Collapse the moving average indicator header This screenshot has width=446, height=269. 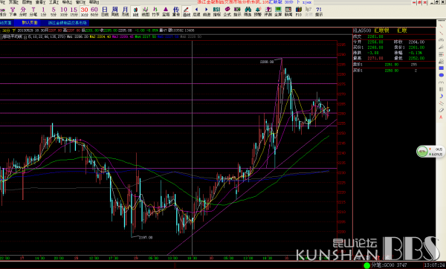tap(1, 37)
